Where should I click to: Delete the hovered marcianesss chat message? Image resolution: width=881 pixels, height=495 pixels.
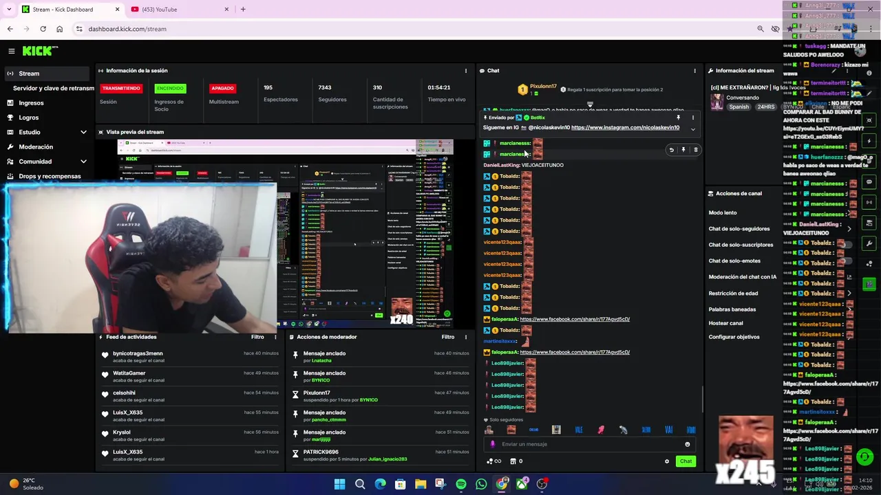(695, 150)
